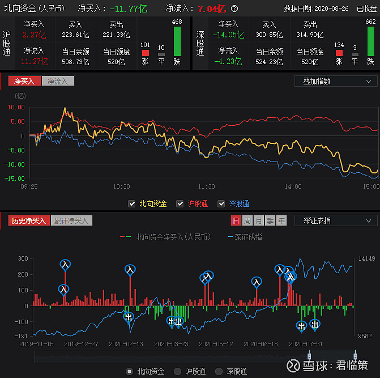Click the 入 marker near 2020-06-18

click(x=257, y=282)
